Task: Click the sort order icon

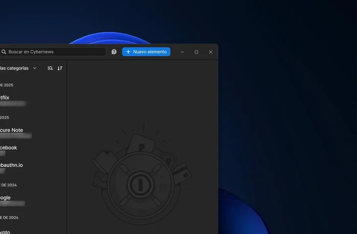Action: [x=60, y=68]
